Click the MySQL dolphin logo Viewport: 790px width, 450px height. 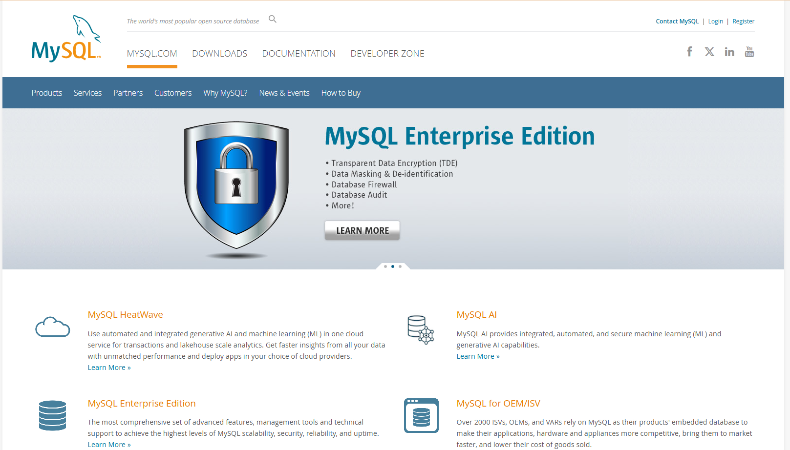click(66, 39)
